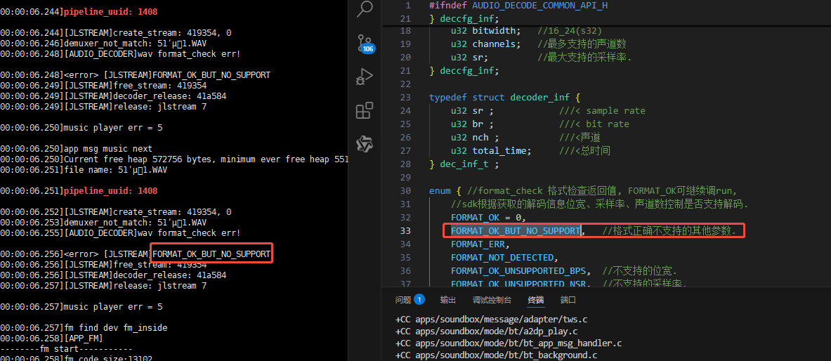The height and width of the screenshot is (361, 831).
Task: Click sticky scroll line #ifndef AUDIO_DECODE_COMMON_API_H
Action: (x=518, y=6)
